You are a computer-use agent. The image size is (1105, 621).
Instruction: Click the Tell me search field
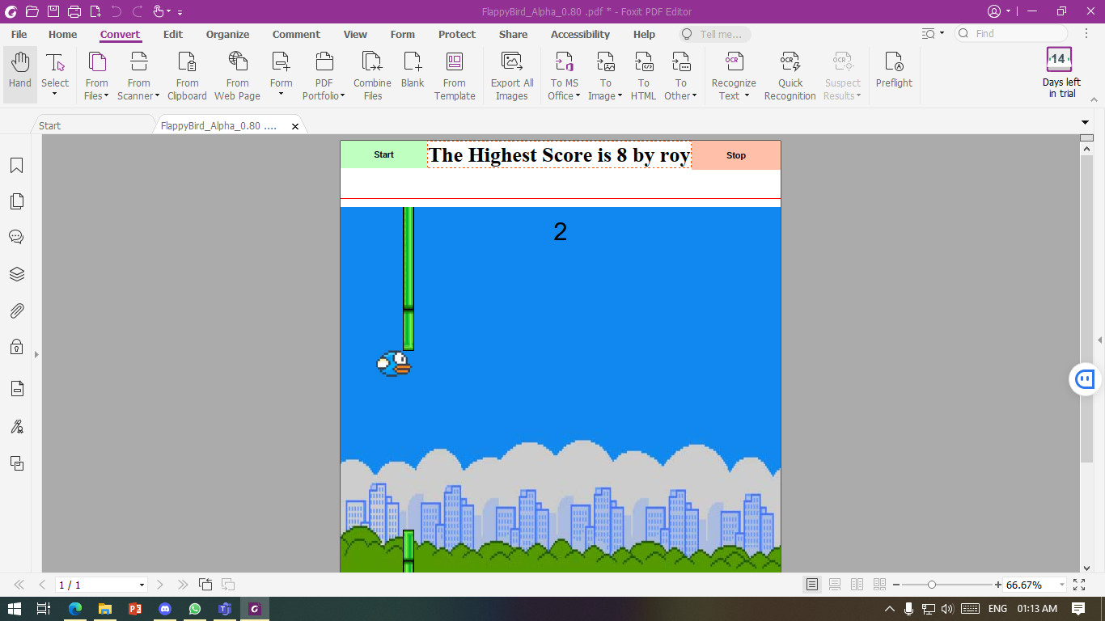click(715, 34)
